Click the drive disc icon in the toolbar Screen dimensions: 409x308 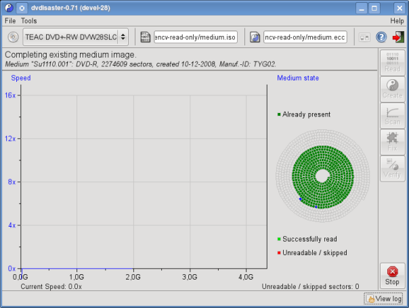(13, 37)
